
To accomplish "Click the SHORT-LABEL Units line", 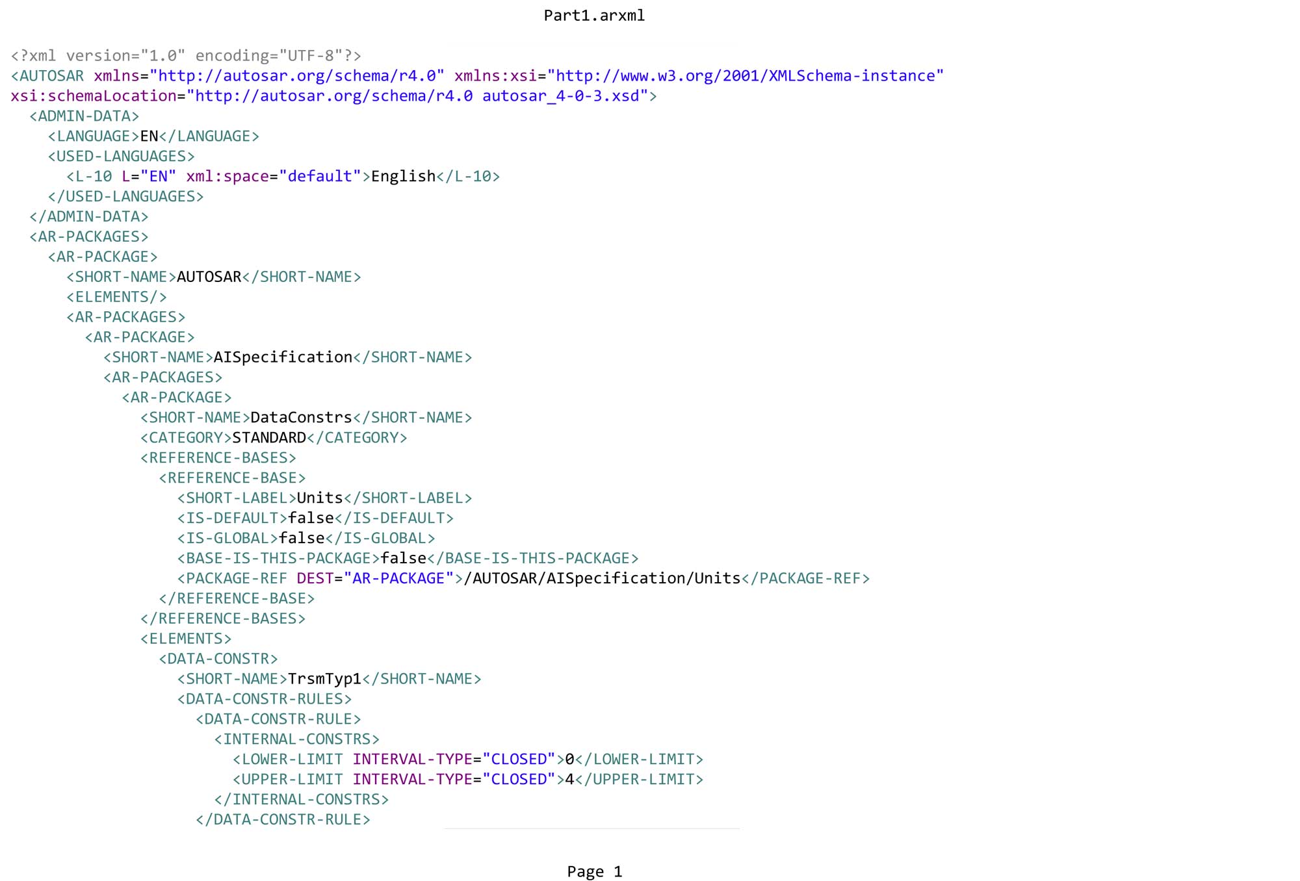I will 325,499.
